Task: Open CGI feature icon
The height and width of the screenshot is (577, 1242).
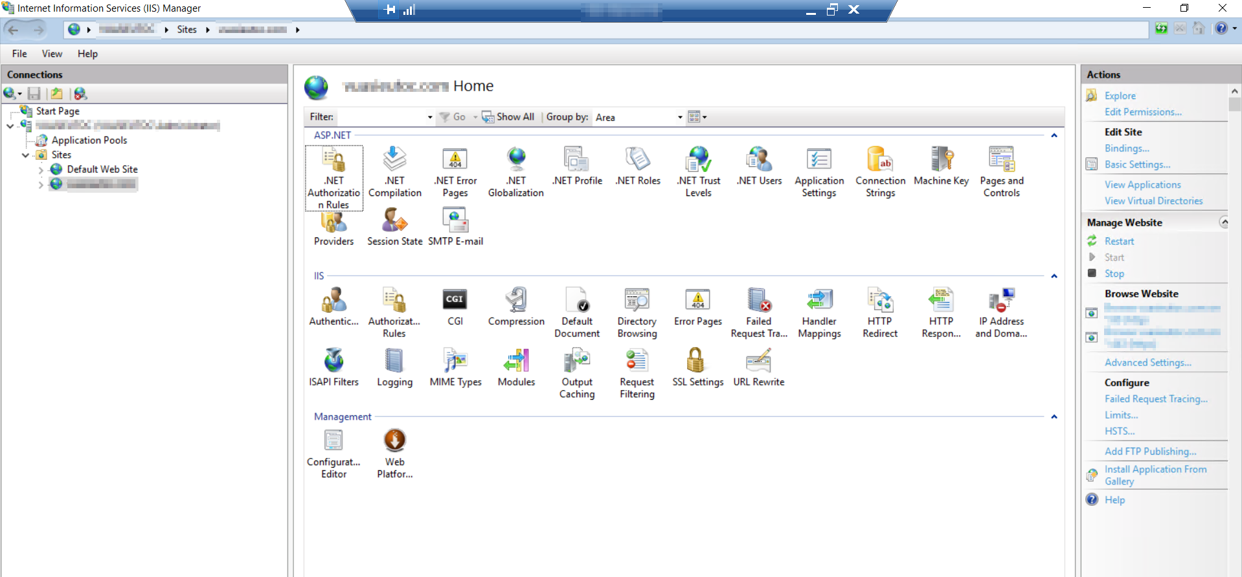Action: pyautogui.click(x=455, y=299)
